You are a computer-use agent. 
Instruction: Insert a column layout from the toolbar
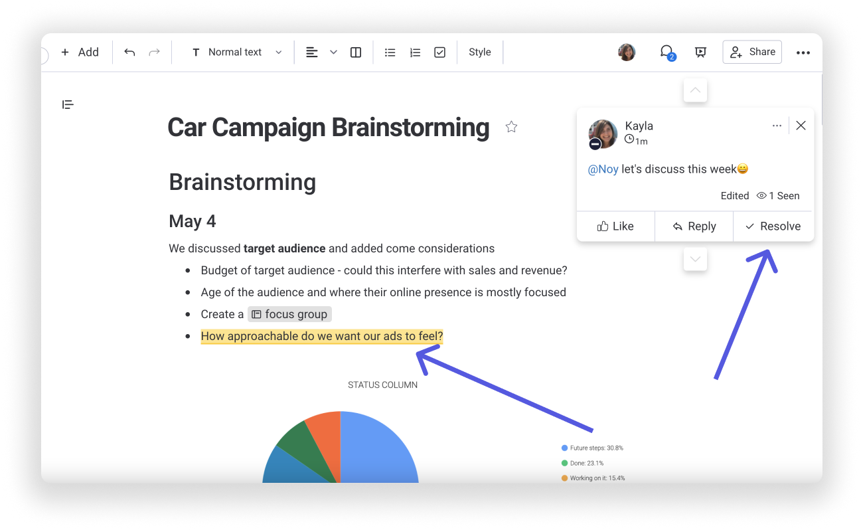356,52
